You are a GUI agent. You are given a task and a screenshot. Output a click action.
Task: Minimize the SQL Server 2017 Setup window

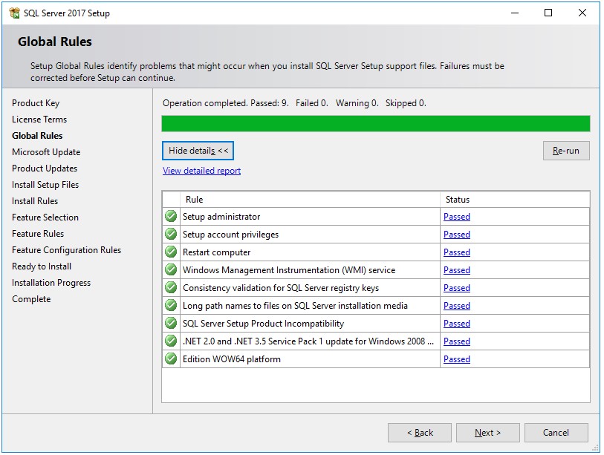coord(515,13)
